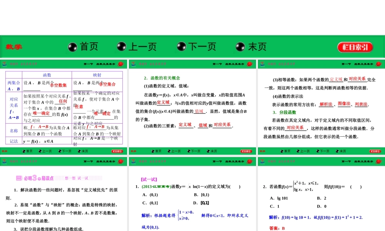Click the header logo icon on the f(f(10)) slide
This screenshot has width=385, height=231.
263,161
